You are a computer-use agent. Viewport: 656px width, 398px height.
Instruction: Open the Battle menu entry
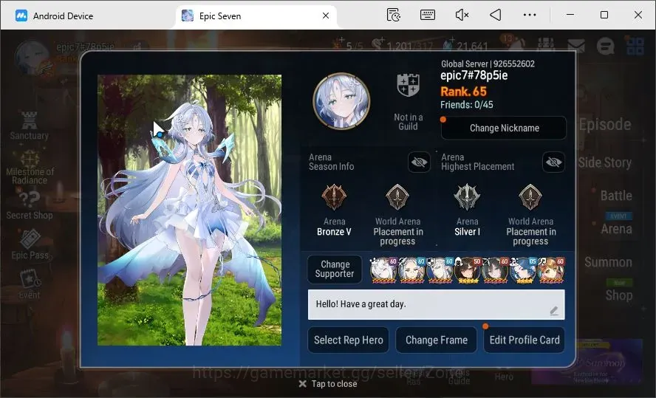pyautogui.click(x=616, y=195)
